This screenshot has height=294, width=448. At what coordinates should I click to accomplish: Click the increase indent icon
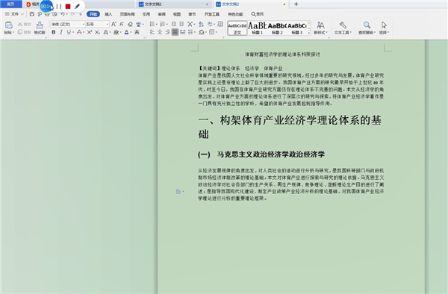coord(181,25)
